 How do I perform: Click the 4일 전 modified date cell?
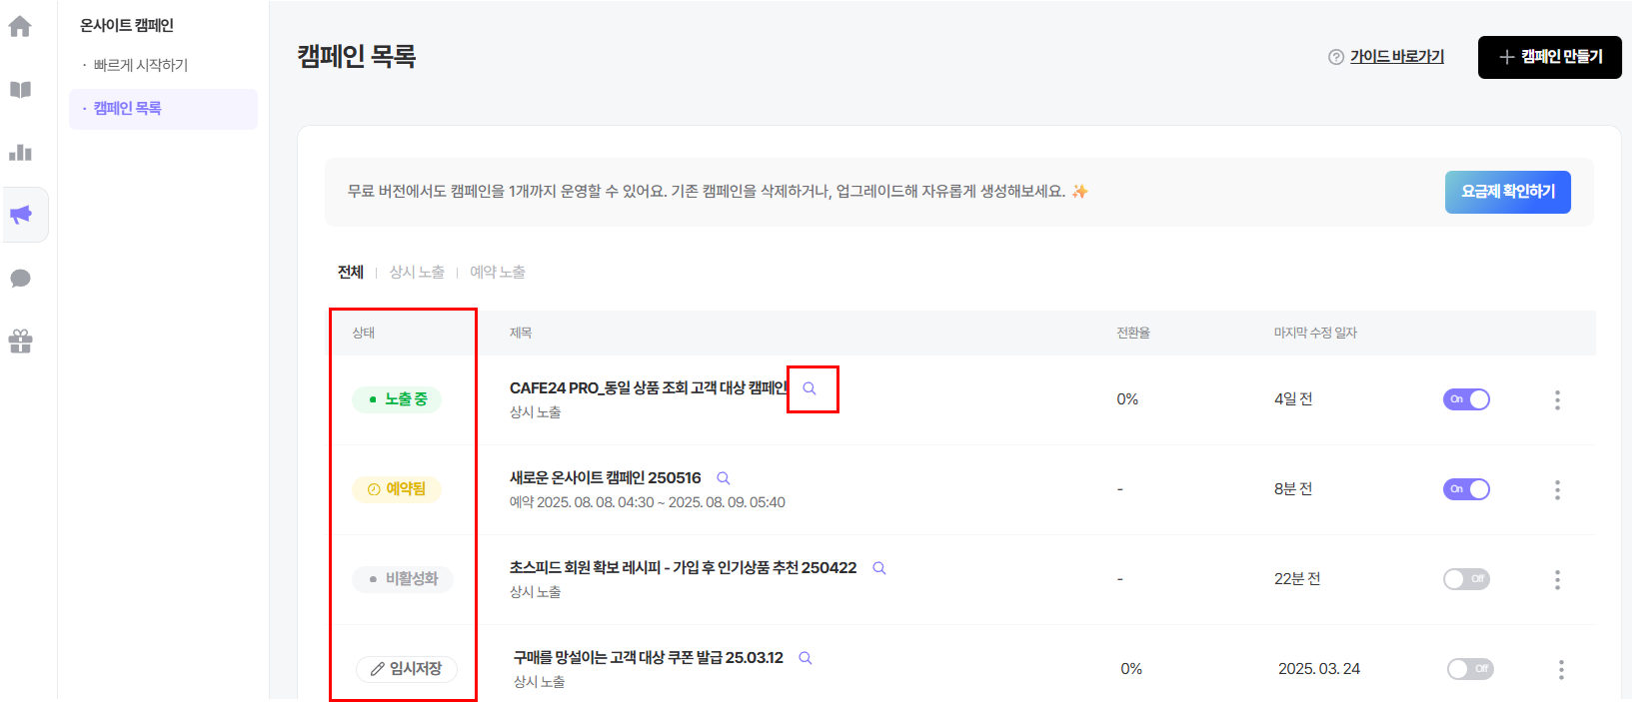pos(1293,399)
